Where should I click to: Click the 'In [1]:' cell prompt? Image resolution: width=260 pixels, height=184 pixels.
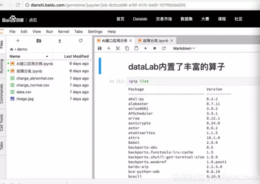coord(117,81)
